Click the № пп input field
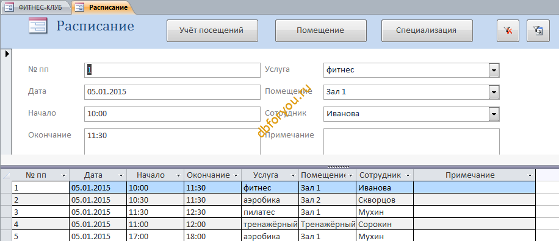559x241 pixels. (x=172, y=71)
